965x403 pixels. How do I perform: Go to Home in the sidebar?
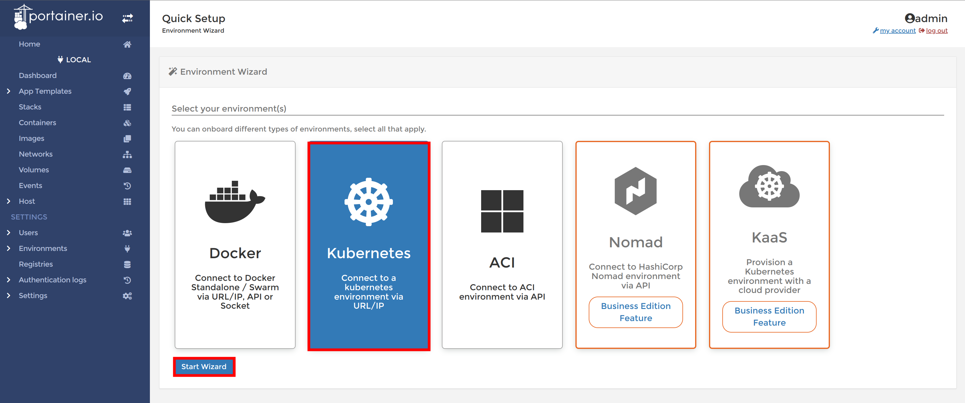[x=29, y=44]
